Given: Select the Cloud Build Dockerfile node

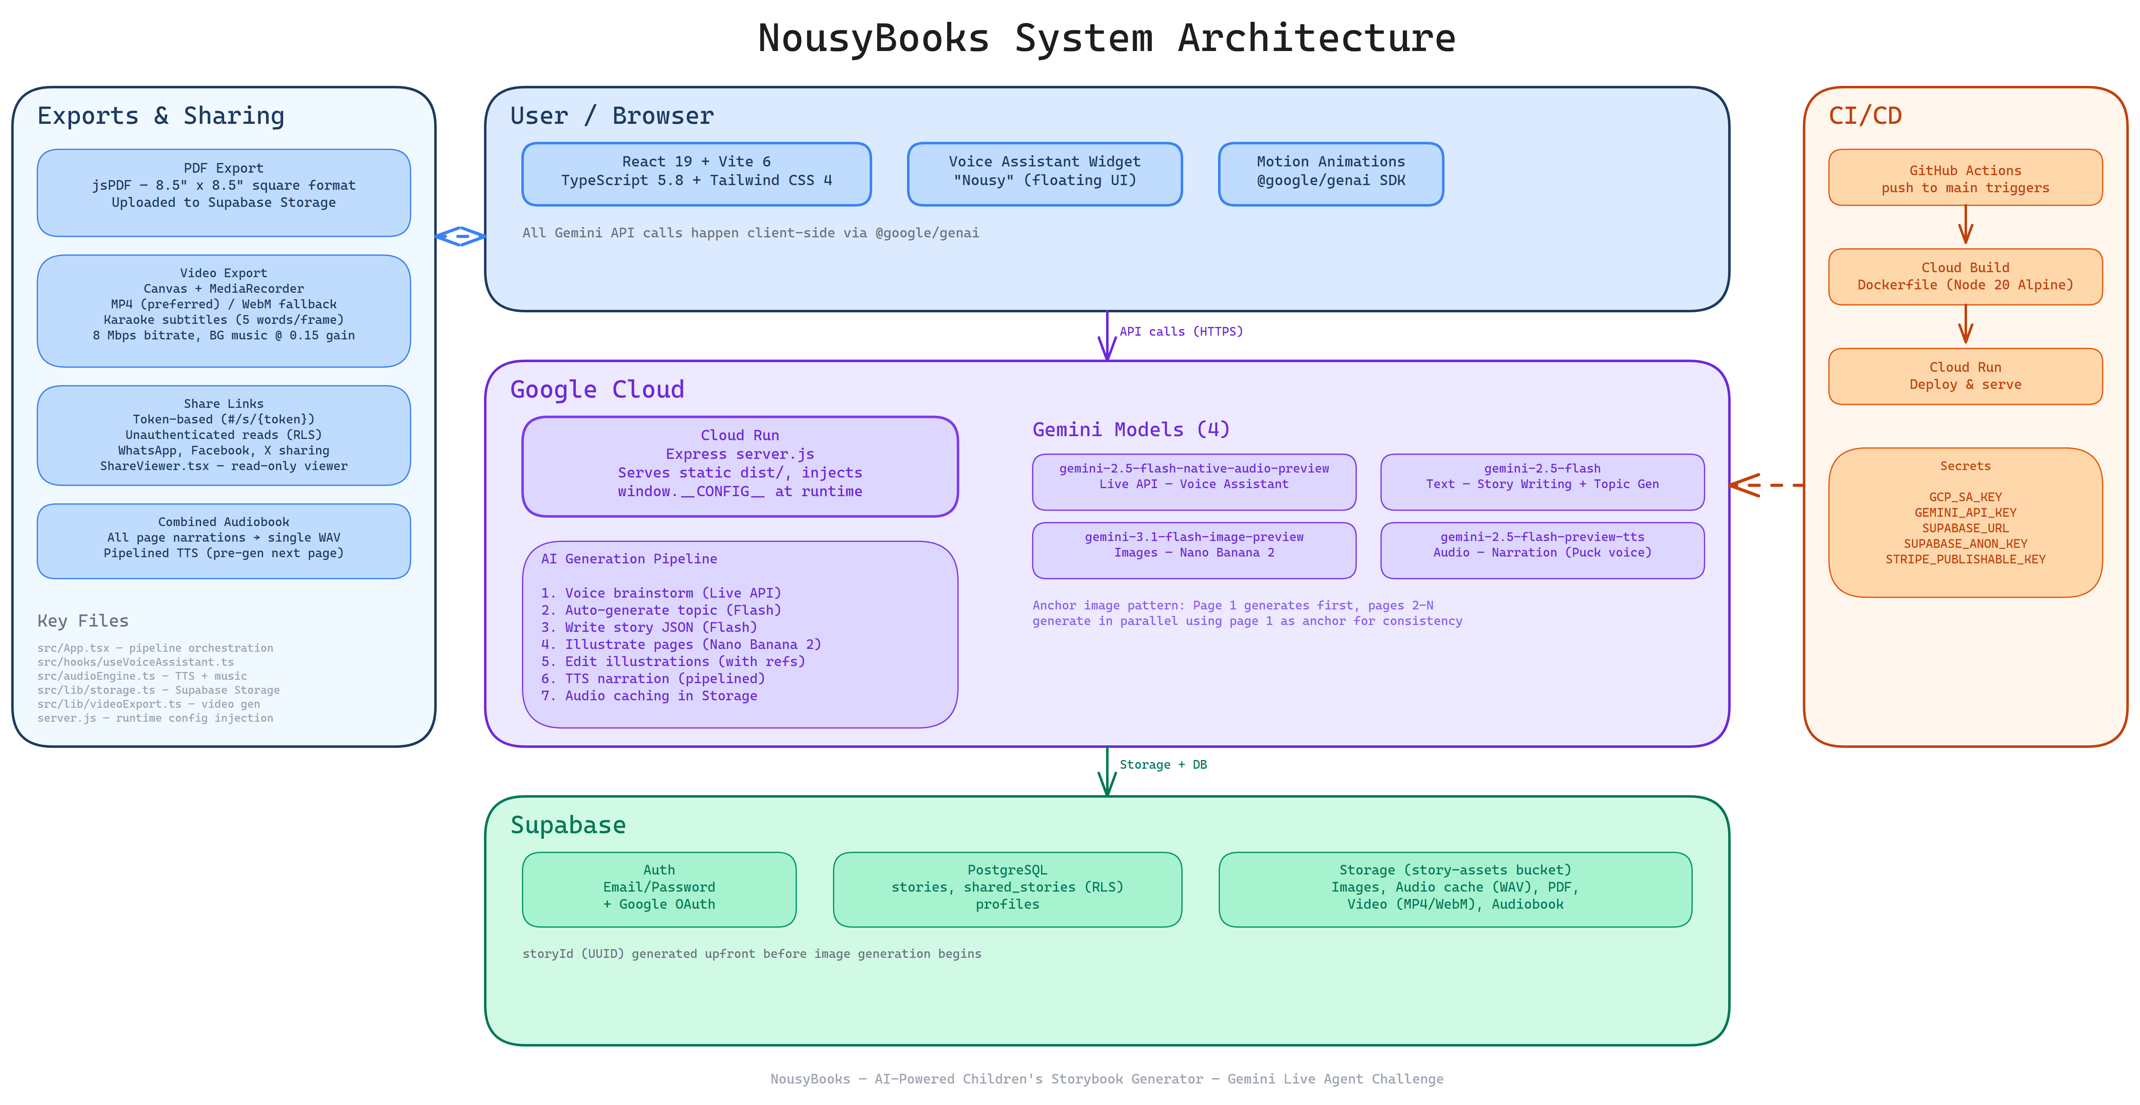Looking at the screenshot, I should (1965, 276).
